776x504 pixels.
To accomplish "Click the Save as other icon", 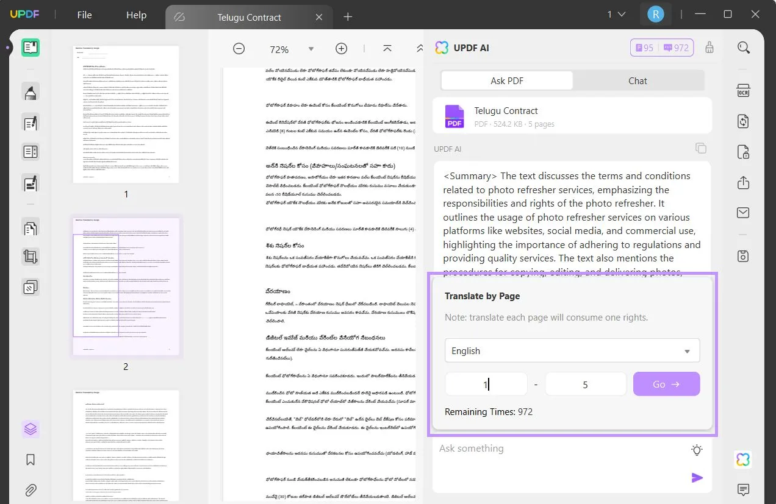I will tap(743, 256).
